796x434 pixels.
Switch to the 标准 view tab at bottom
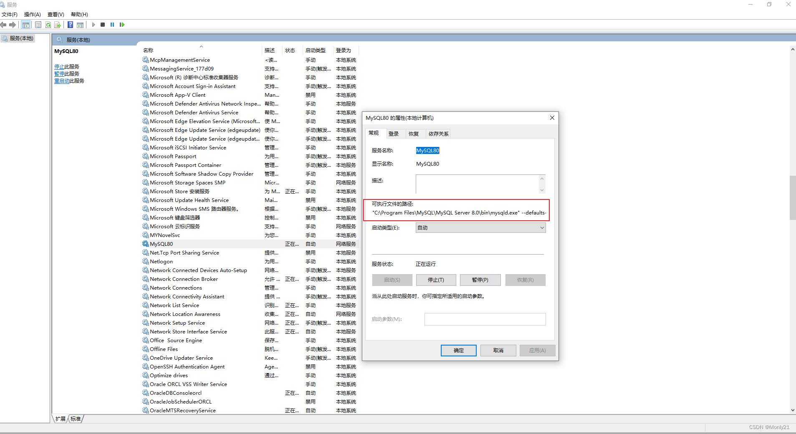[76, 419]
